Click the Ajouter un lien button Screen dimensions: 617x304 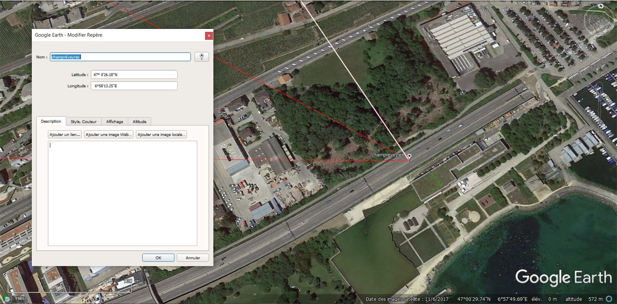[65, 135]
